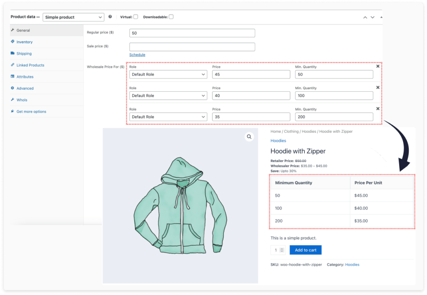Open the first Role dropdown

(168, 74)
